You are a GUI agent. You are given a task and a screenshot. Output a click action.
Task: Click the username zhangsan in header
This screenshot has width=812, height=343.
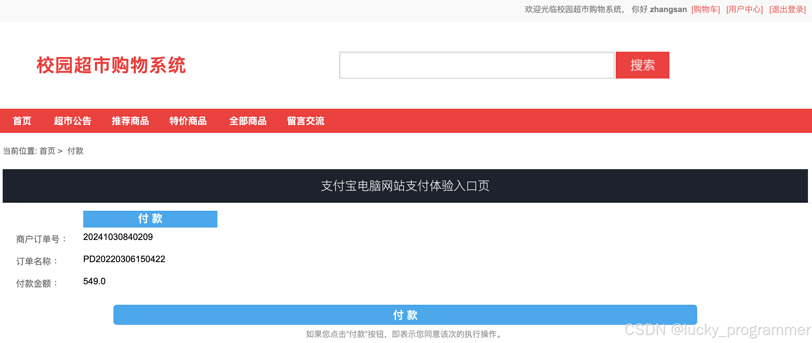coord(668,9)
